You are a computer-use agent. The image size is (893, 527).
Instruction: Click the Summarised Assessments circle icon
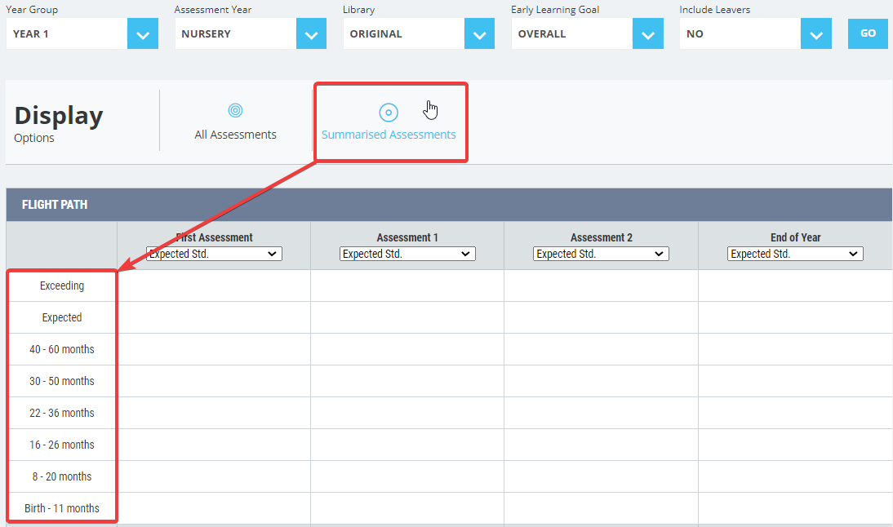coord(389,113)
